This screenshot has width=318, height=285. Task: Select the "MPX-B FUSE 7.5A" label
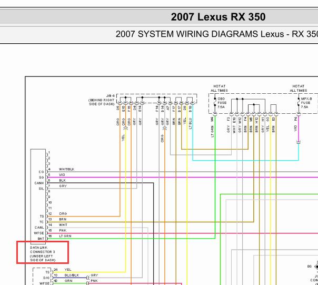point(306,103)
